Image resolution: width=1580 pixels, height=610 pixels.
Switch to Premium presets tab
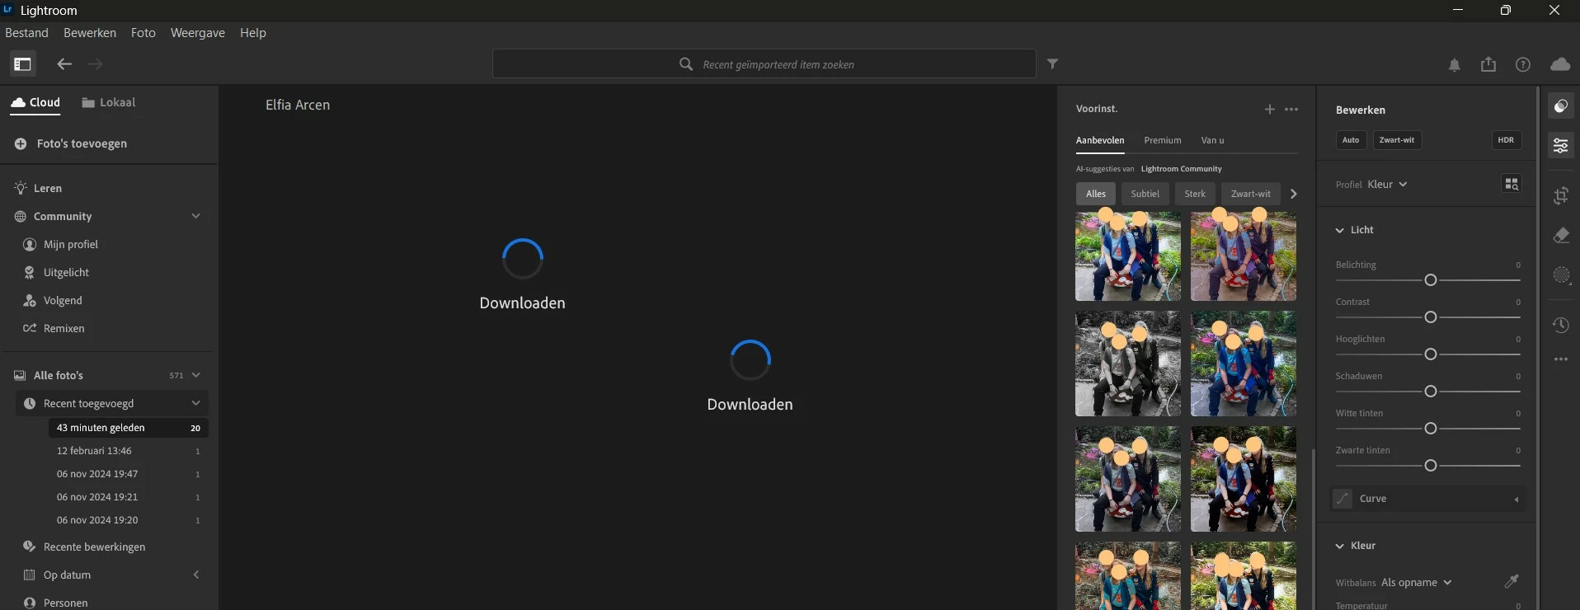pos(1163,140)
